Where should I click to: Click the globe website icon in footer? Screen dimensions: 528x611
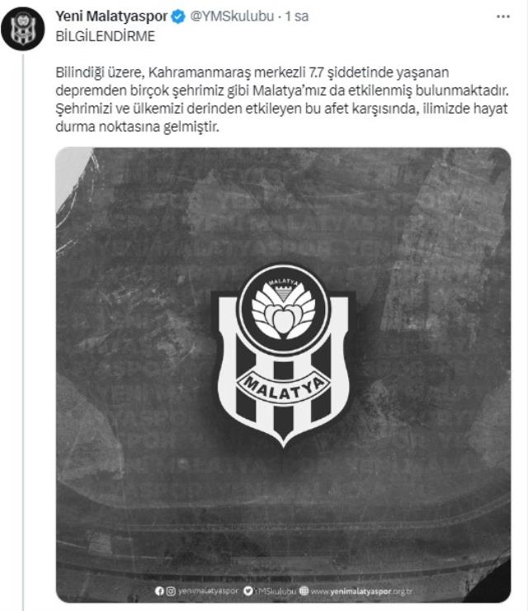(304, 590)
